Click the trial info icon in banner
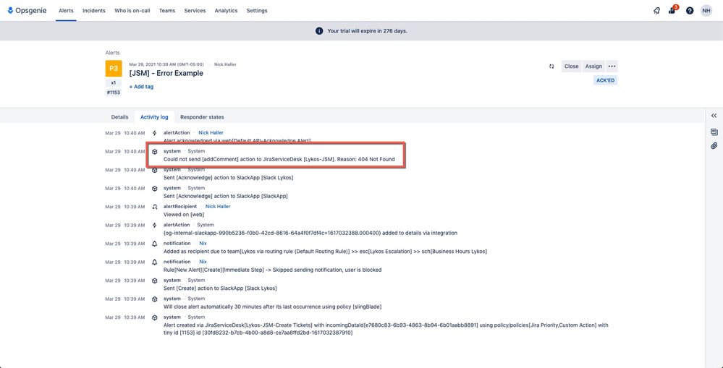 tap(318, 31)
